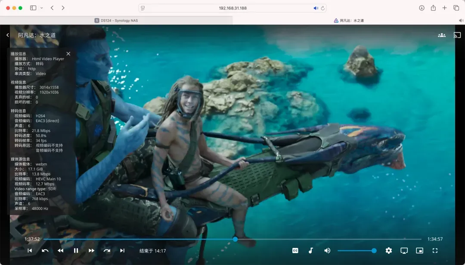Click the movie title 阿凡达：水之道
Image resolution: width=465 pixels, height=265 pixels.
coord(37,35)
